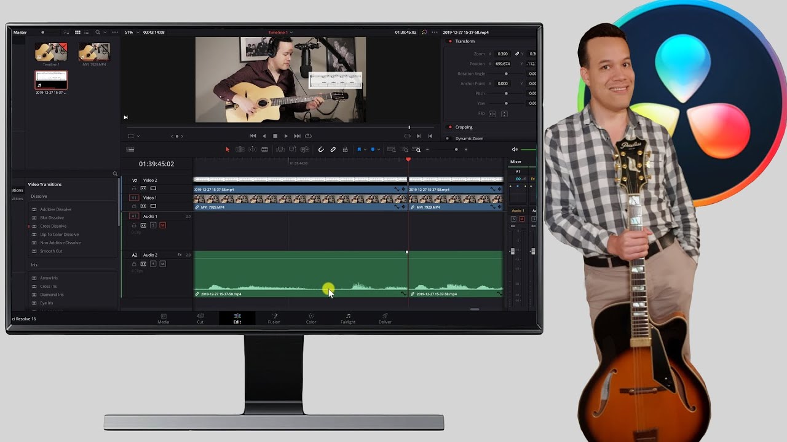The width and height of the screenshot is (787, 442).
Task: Search the effects library with the magnifier
Action: pos(115,174)
